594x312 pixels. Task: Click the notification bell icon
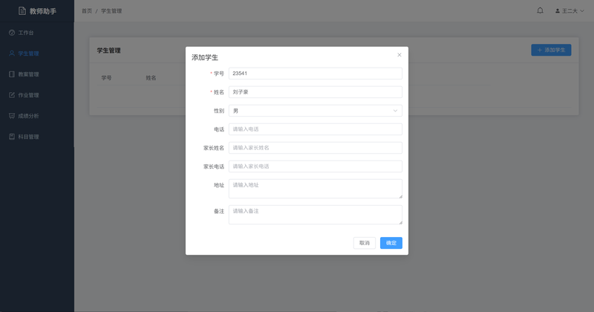540,11
